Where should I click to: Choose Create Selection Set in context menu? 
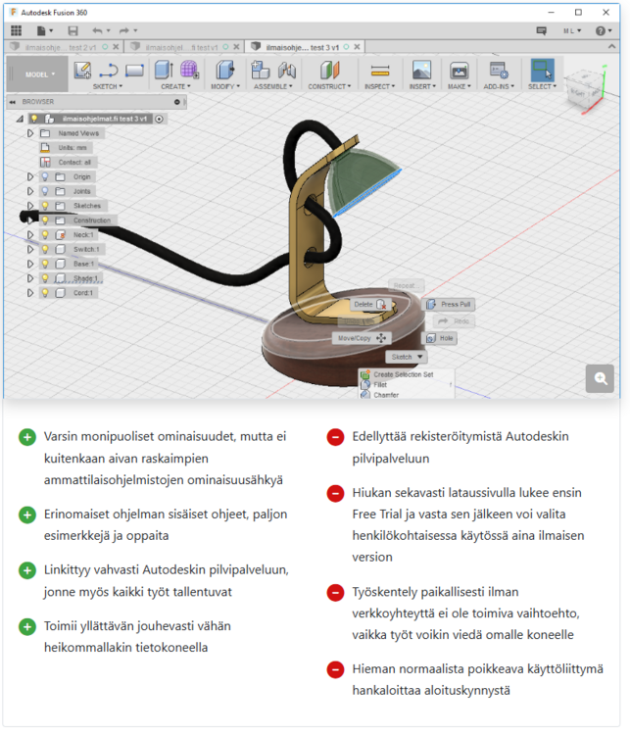pyautogui.click(x=403, y=374)
